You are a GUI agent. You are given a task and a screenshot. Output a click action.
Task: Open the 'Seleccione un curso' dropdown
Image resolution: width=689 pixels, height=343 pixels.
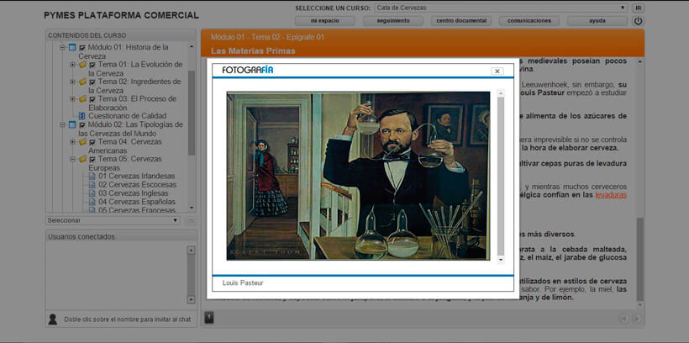[501, 8]
